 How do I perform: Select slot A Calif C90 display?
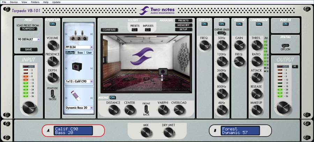73,130
